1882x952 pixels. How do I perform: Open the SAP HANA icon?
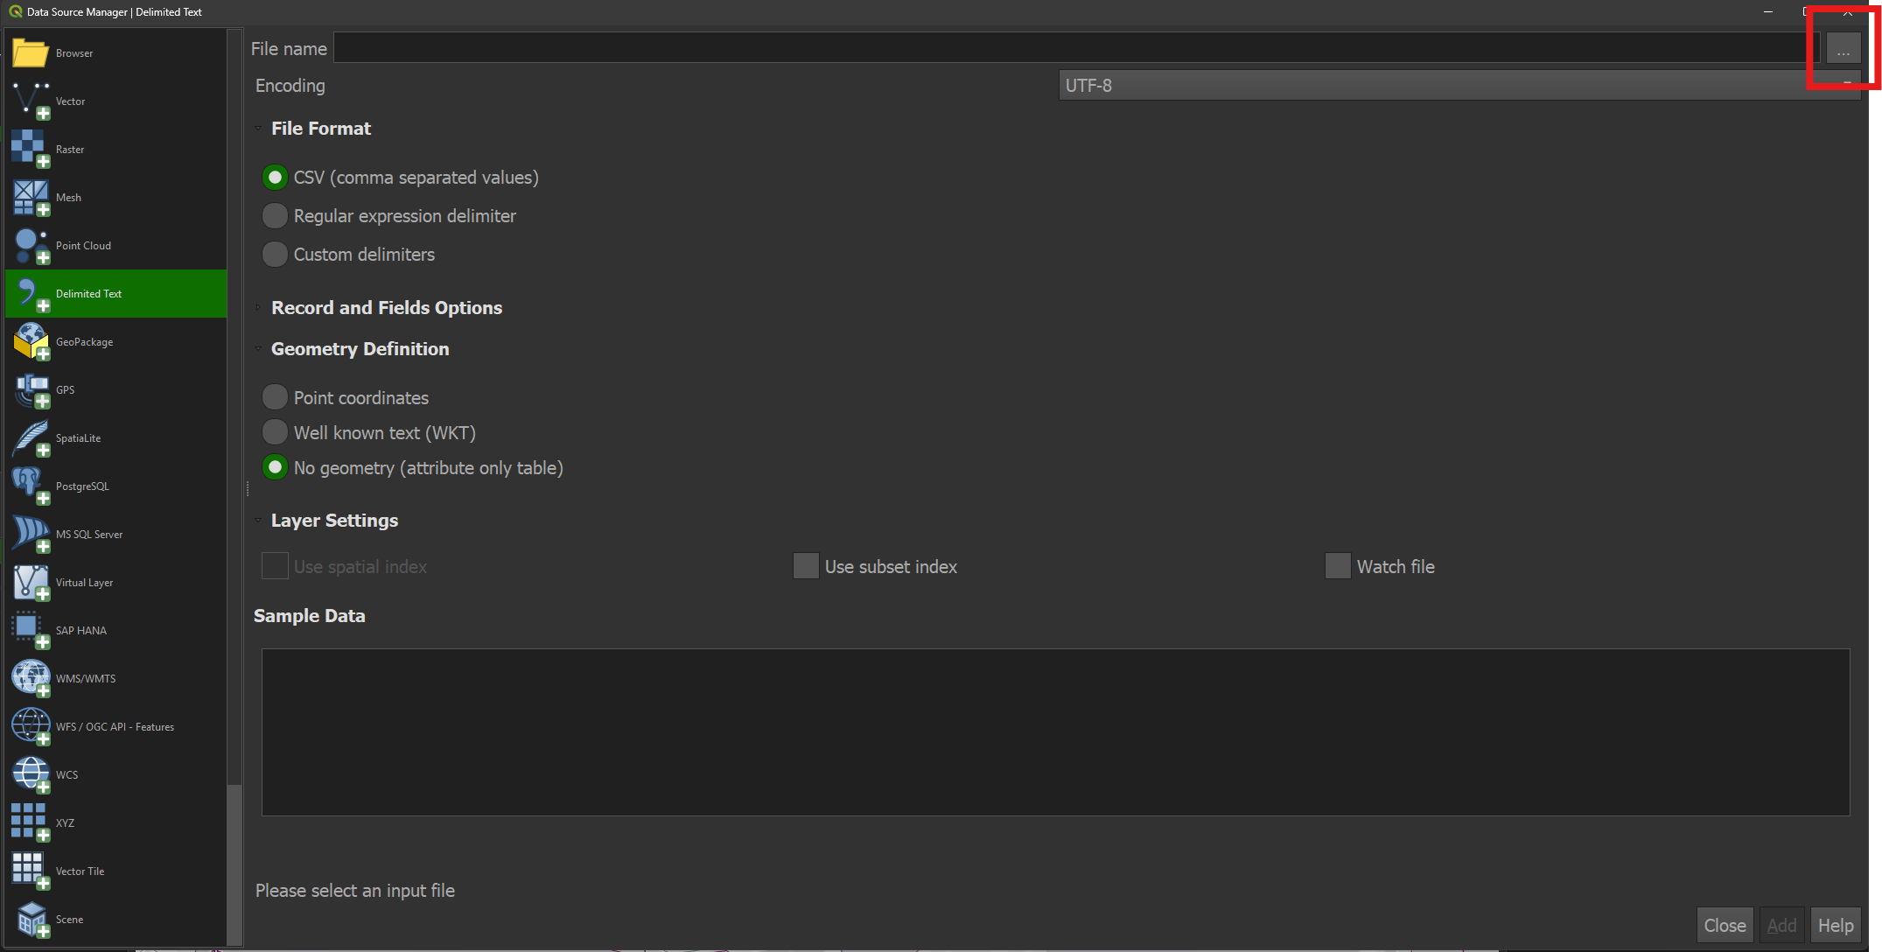click(x=31, y=630)
